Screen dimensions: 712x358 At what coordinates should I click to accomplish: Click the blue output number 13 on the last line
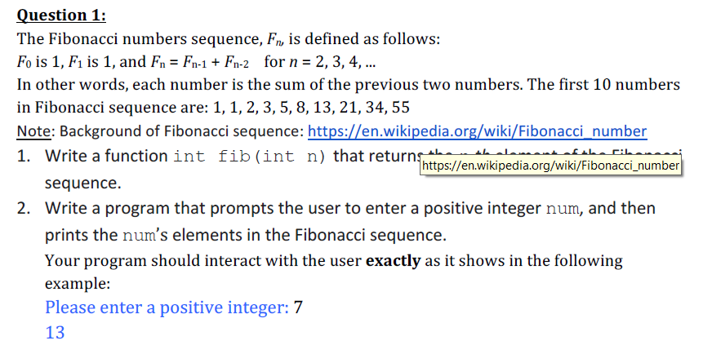point(55,333)
